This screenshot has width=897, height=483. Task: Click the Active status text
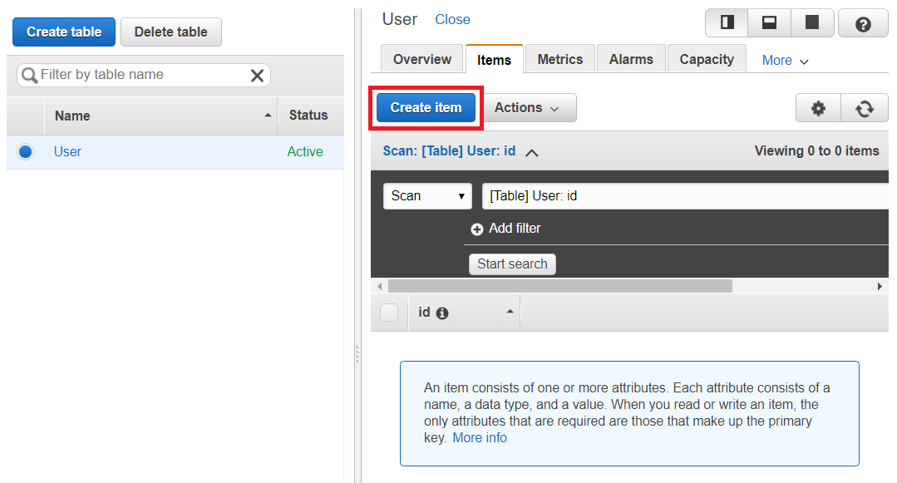coord(305,151)
